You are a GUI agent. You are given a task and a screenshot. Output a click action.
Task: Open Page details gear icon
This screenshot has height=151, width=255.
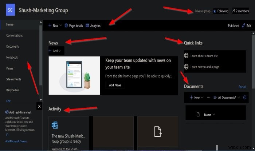coord(66,25)
